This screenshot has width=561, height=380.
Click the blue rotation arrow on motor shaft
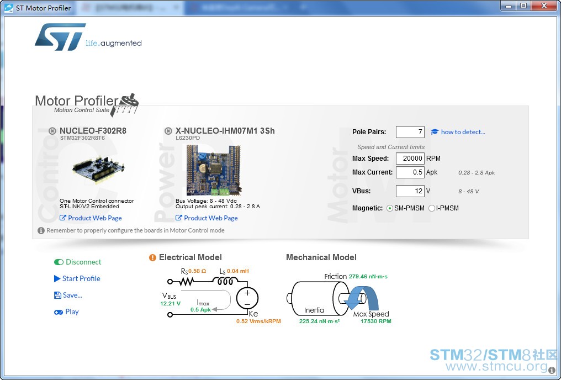pos(362,298)
